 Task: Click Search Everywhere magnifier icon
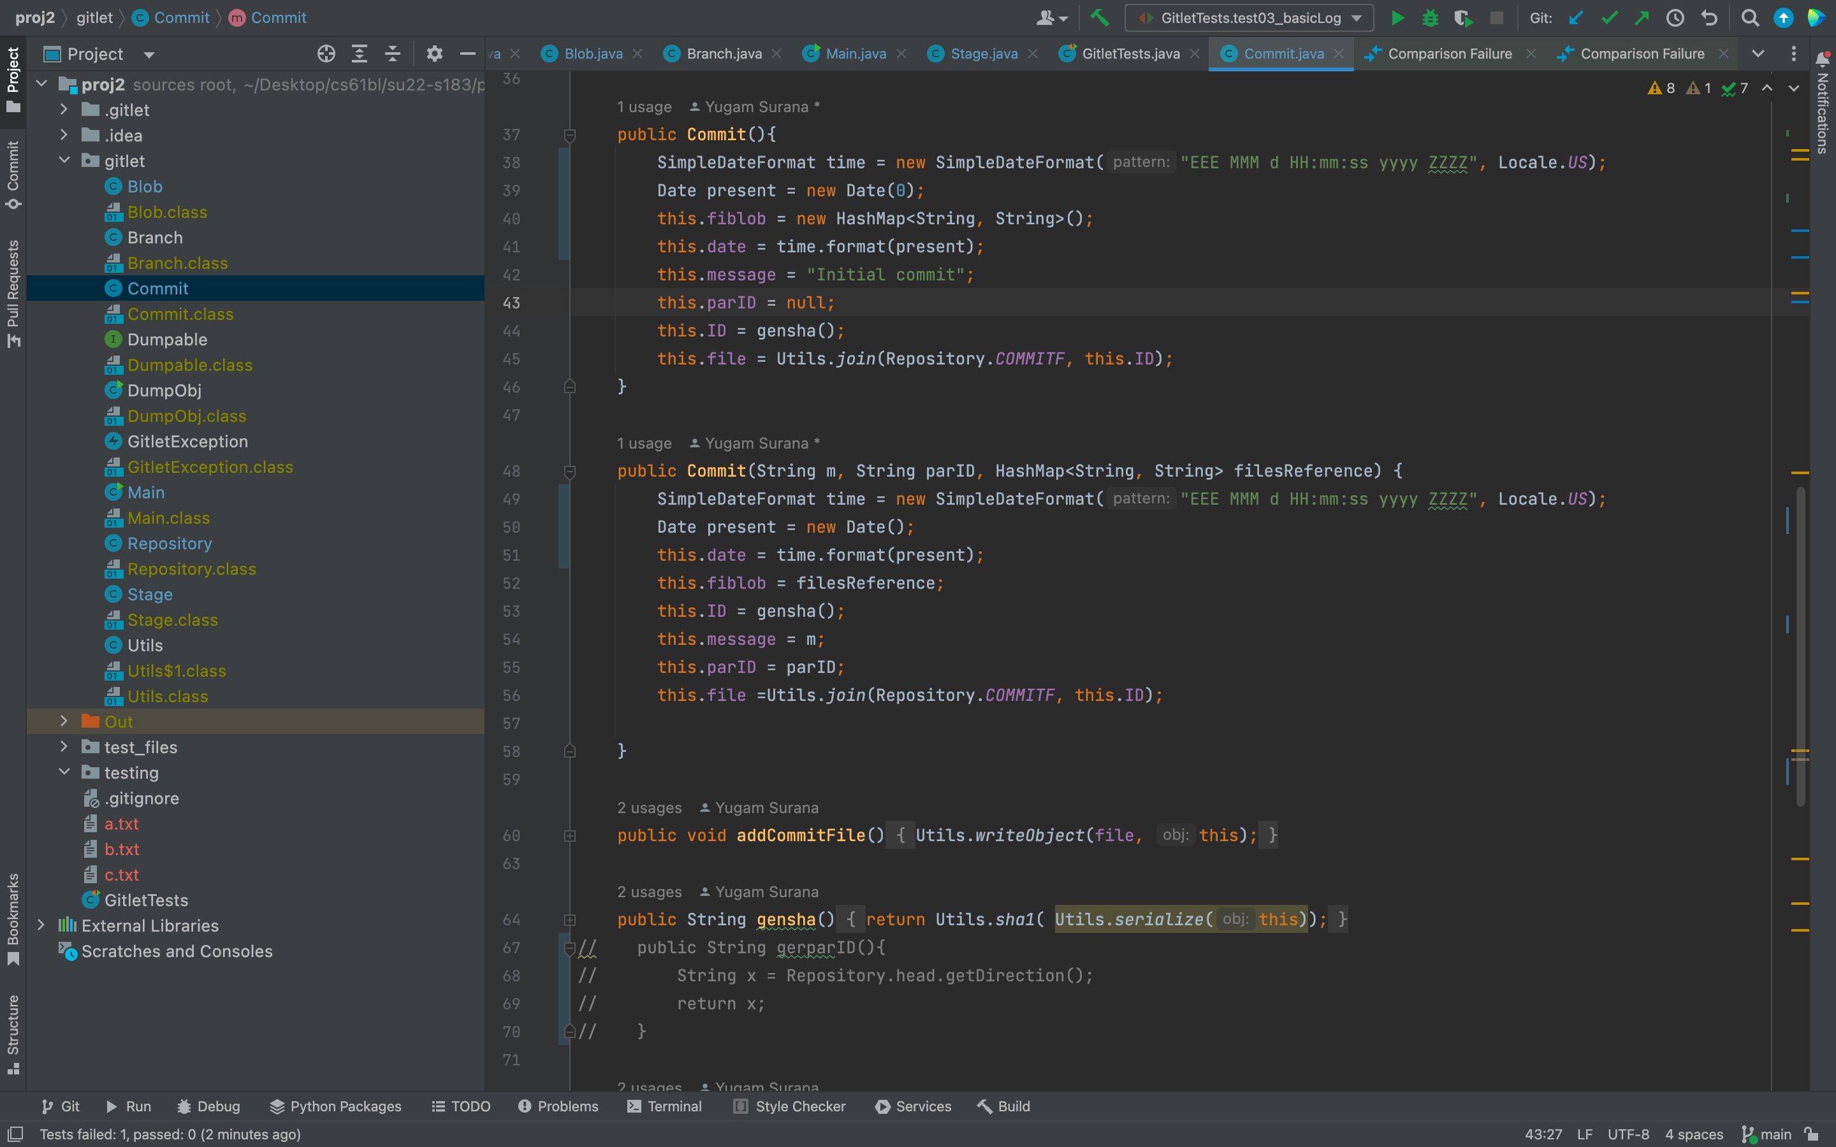(x=1749, y=17)
